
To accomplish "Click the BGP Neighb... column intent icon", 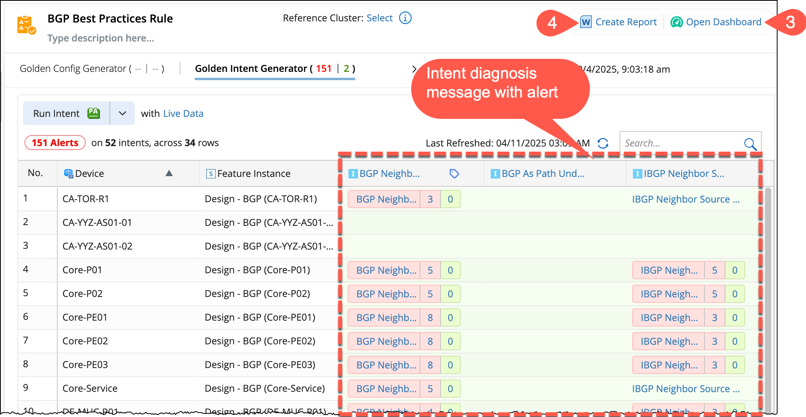I will (353, 174).
